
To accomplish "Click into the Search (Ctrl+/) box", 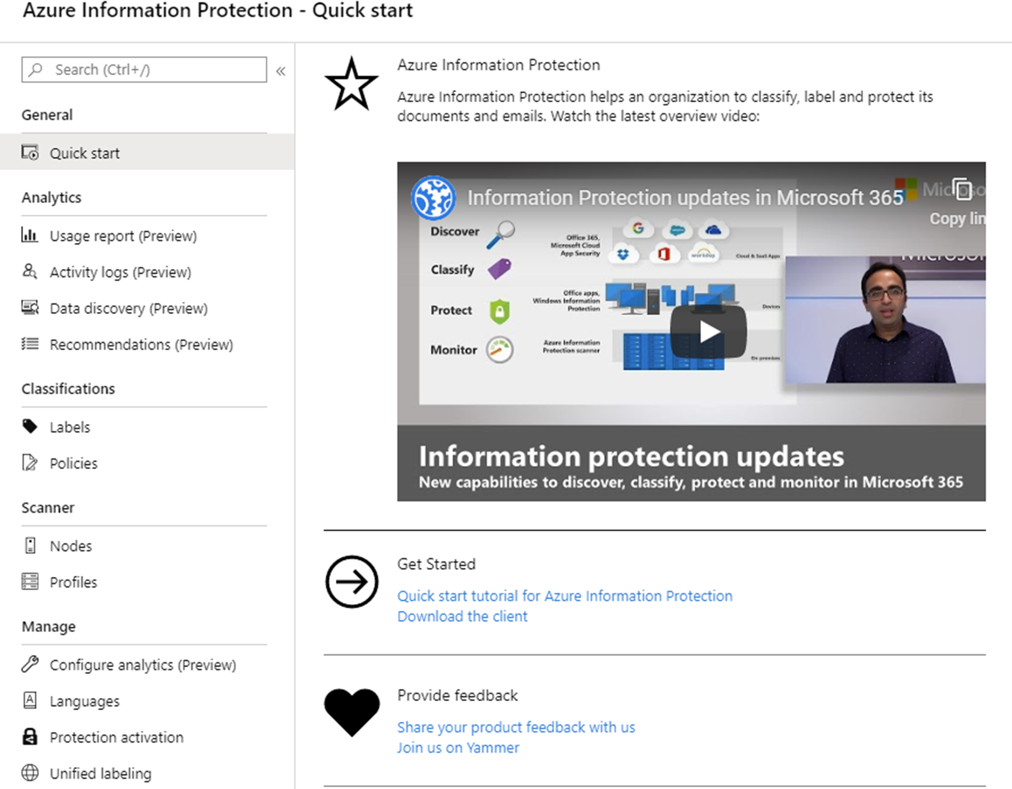I will (144, 70).
